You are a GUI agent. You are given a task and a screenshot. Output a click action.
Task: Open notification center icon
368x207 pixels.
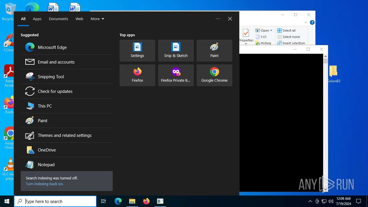coord(359,201)
